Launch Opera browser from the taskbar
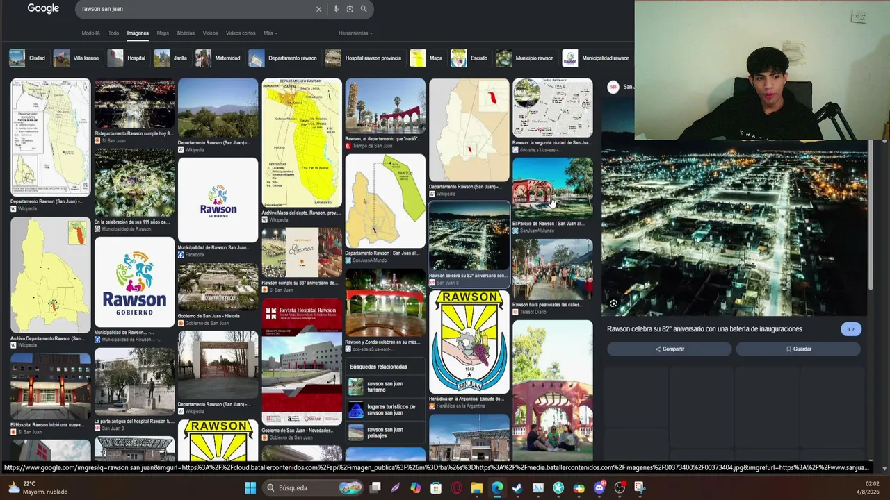Screen dimensions: 890x500 (x=456, y=487)
